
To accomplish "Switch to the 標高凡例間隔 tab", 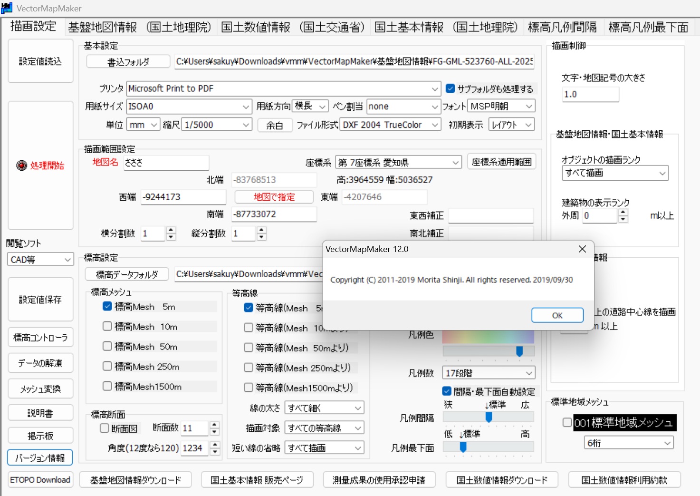I will 562,27.
